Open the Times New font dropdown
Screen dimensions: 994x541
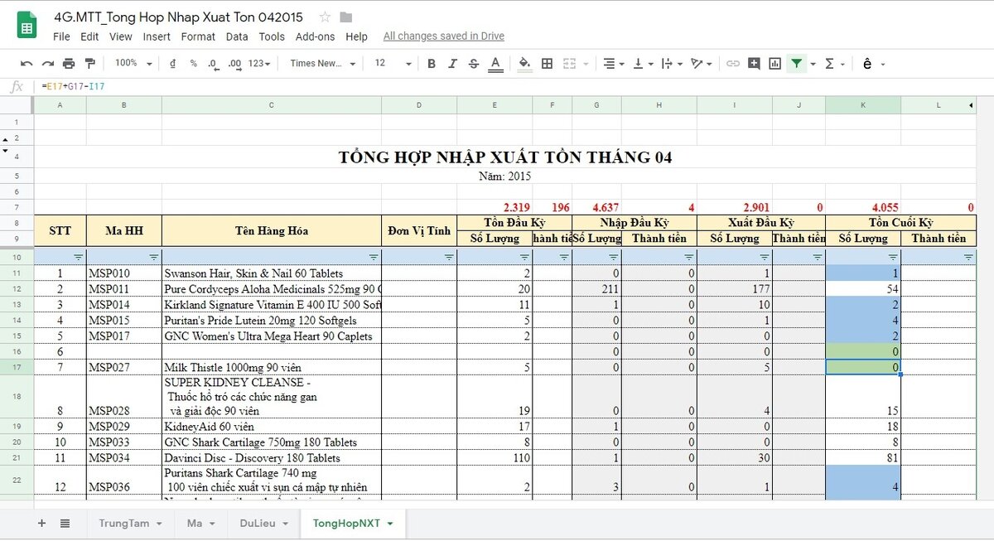[323, 64]
